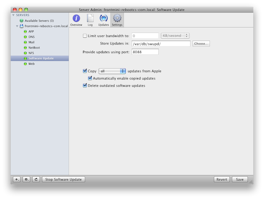Open the gear action menu button
This screenshot has width=264, height=199.
[26, 180]
